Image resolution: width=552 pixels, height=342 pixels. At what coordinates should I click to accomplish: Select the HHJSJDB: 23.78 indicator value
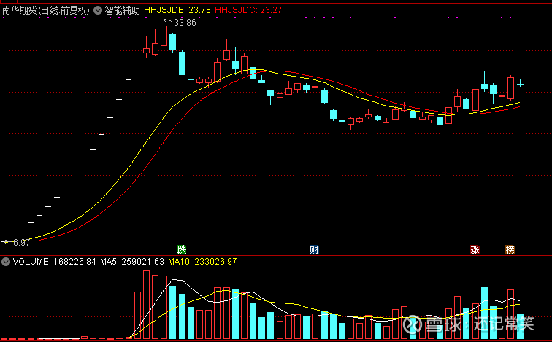coord(177,10)
